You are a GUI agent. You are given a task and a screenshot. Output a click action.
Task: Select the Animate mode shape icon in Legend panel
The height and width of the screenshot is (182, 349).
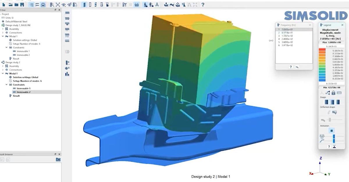click(322, 137)
